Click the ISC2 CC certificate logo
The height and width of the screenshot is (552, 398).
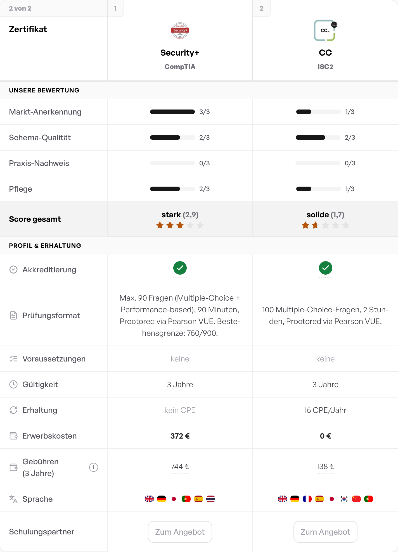[325, 30]
